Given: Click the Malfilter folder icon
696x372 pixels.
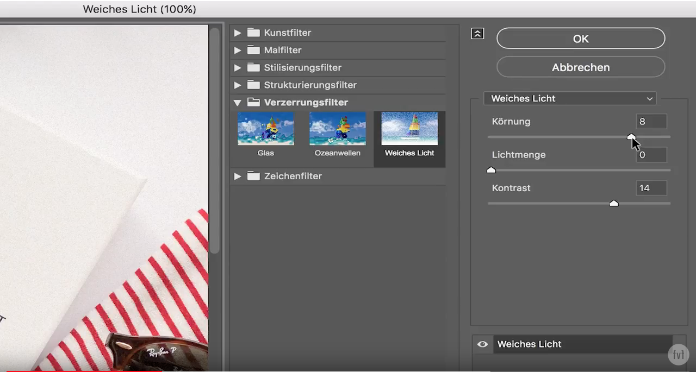Looking at the screenshot, I should pos(253,50).
